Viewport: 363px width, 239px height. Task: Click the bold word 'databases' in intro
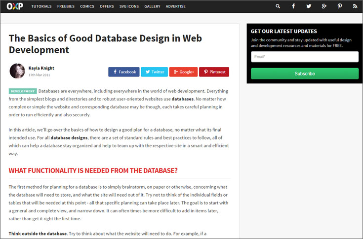tap(182, 99)
